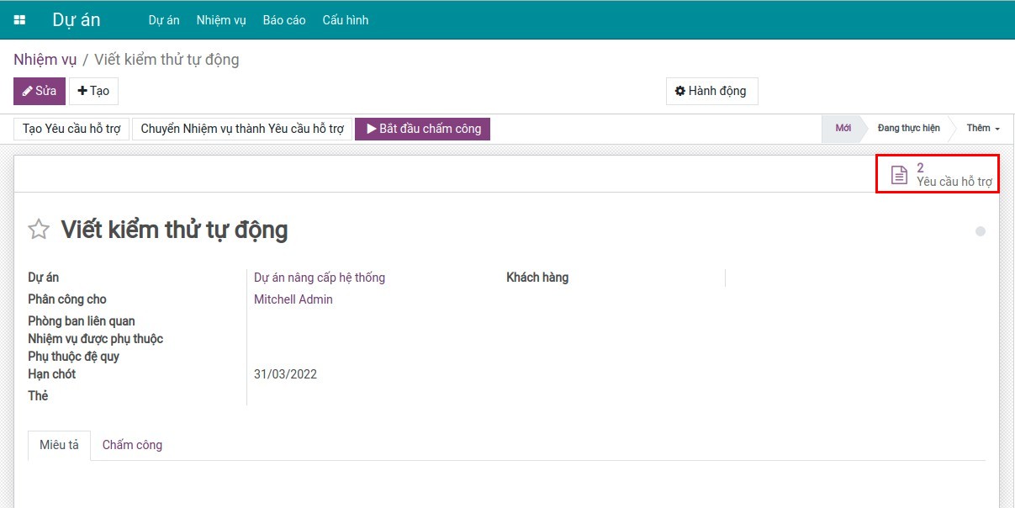Go back via Nhiệm vụ breadcrumb

point(45,60)
